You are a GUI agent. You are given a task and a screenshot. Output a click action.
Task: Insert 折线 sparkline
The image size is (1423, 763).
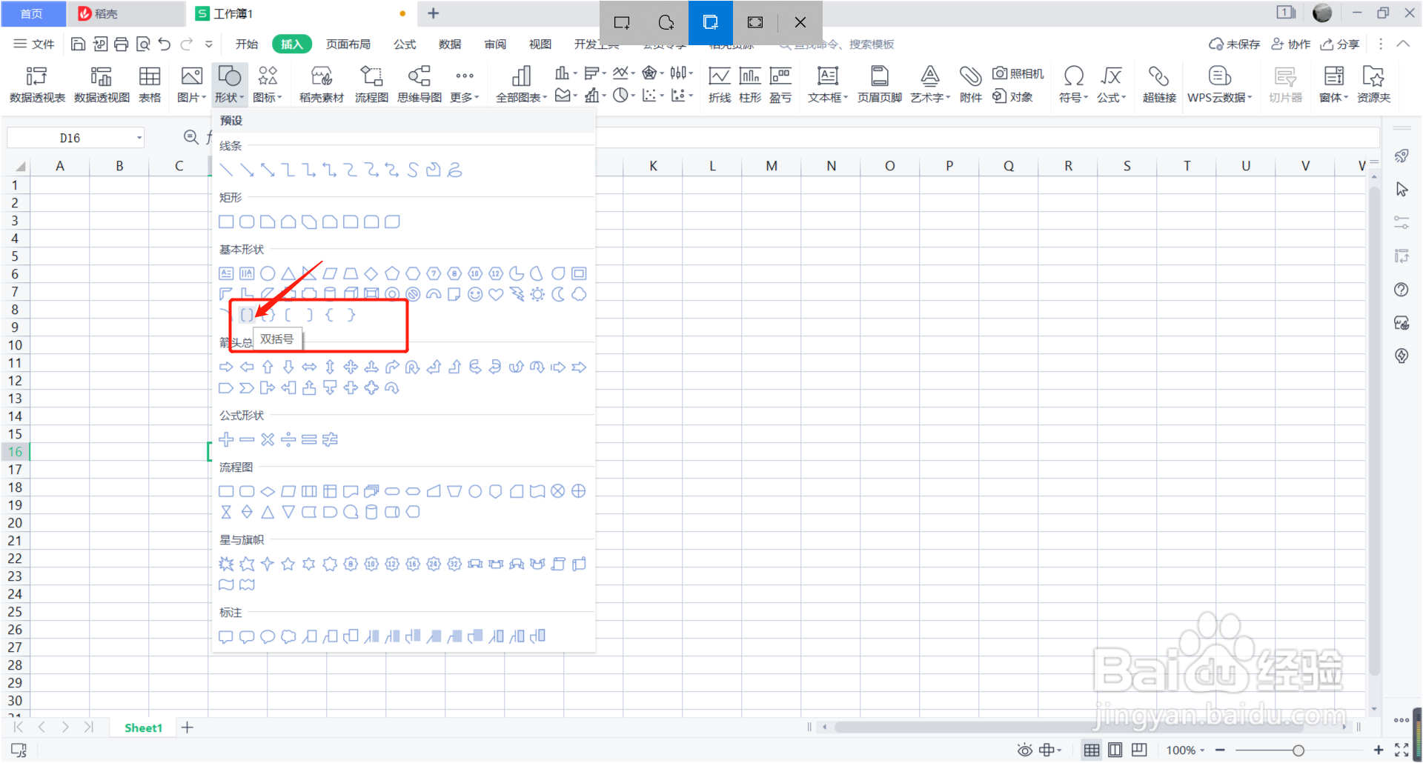pos(720,84)
